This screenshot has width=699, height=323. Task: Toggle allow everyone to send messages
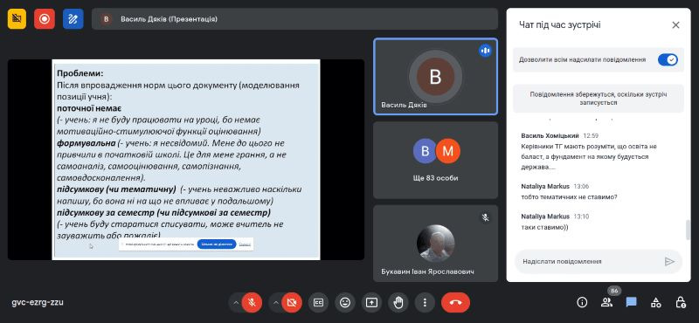(x=668, y=59)
